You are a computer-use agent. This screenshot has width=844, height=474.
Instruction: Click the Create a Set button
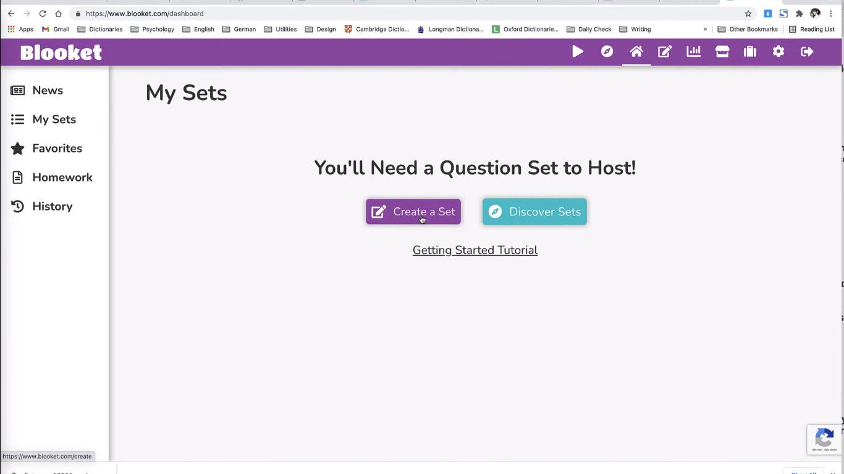pos(413,212)
